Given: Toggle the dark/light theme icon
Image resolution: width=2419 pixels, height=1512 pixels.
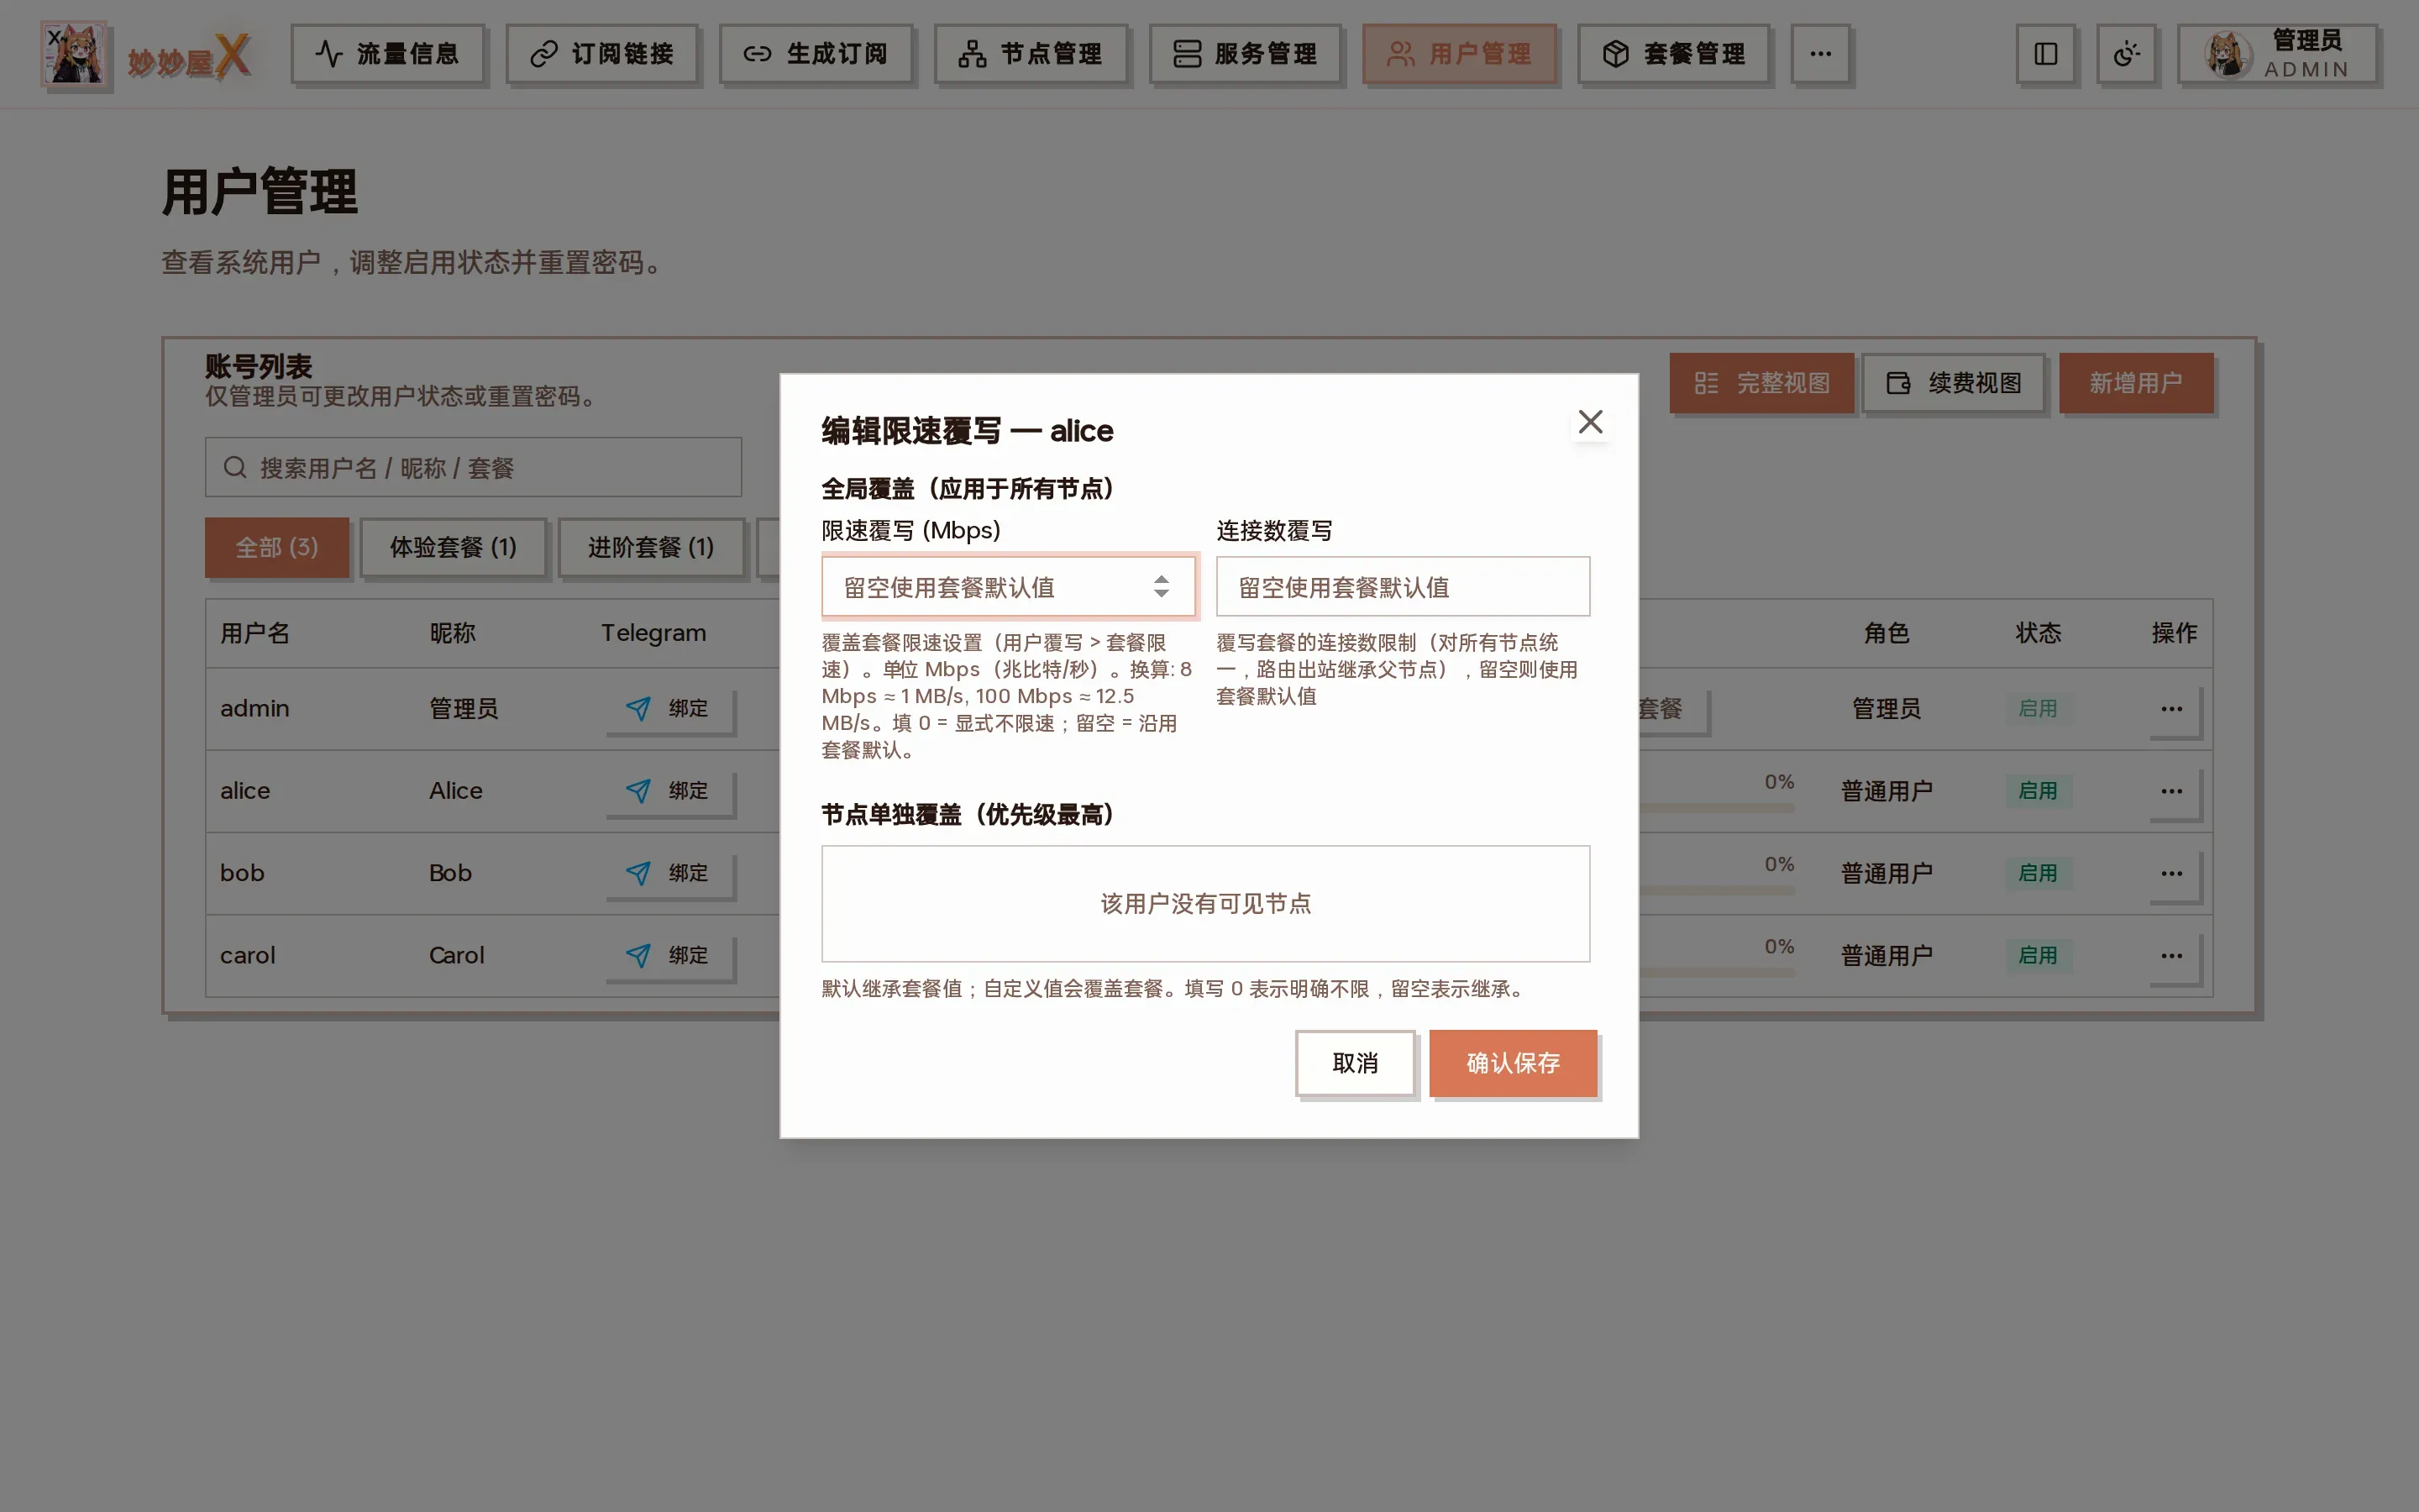Looking at the screenshot, I should [2126, 54].
